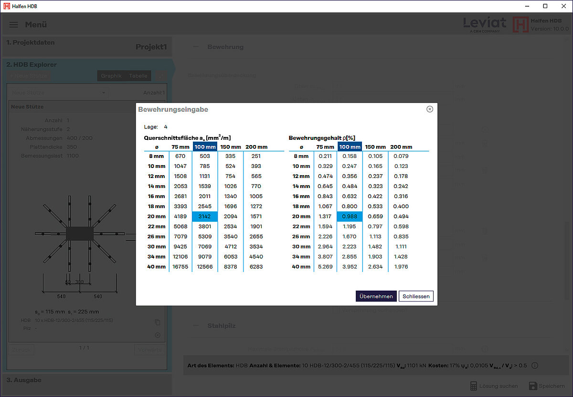Viewport: 573px width, 397px height.
Task: Click the Leviat logo
Action: click(x=484, y=24)
